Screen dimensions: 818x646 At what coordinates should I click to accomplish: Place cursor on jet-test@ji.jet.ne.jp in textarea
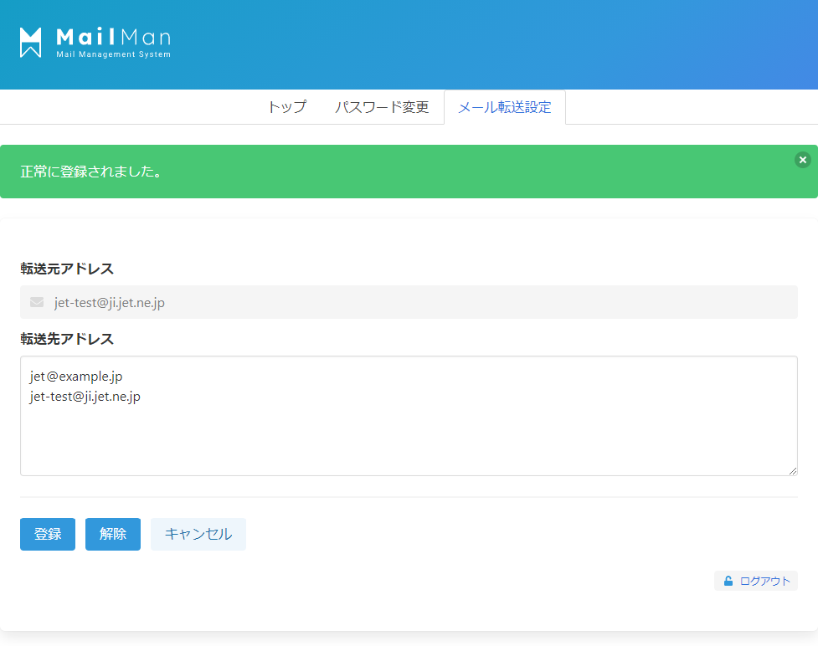pos(85,397)
